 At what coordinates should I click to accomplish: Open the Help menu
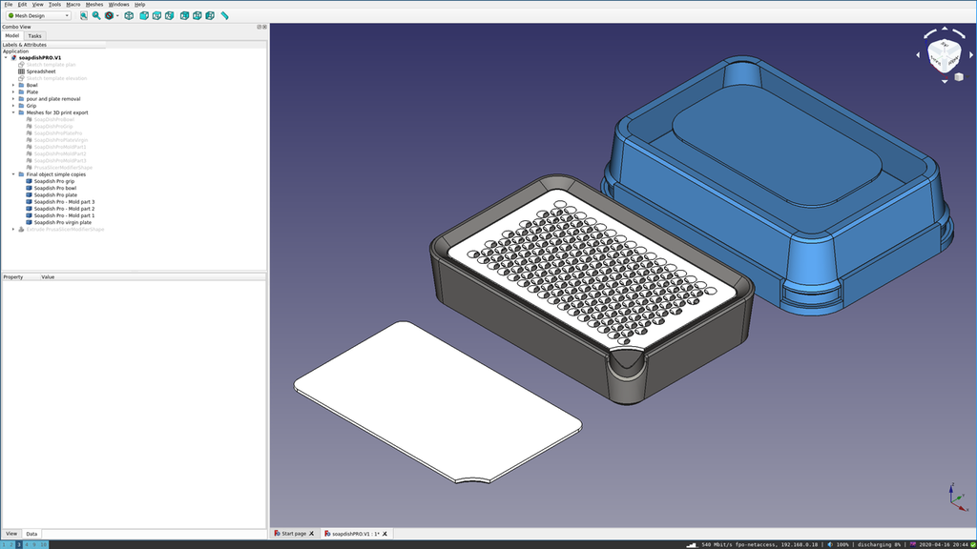coord(139,5)
